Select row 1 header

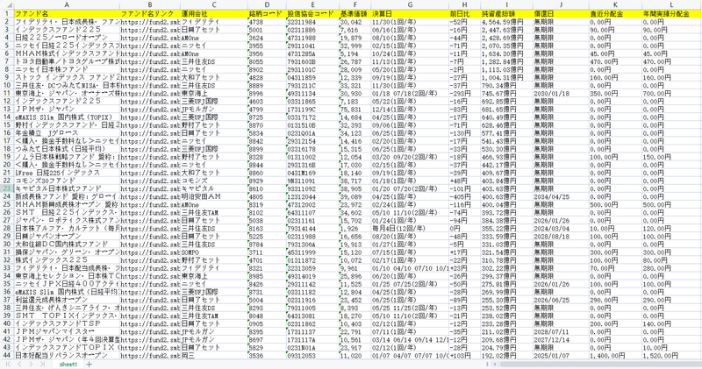[7, 13]
